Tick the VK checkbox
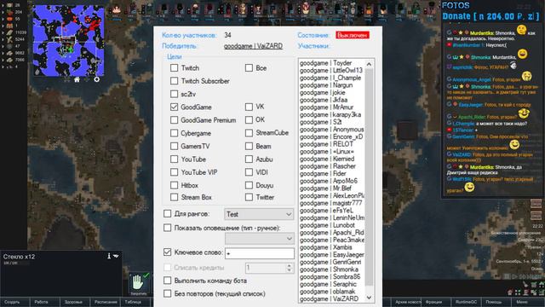Image resolution: width=545 pixels, height=307 pixels. pos(249,107)
